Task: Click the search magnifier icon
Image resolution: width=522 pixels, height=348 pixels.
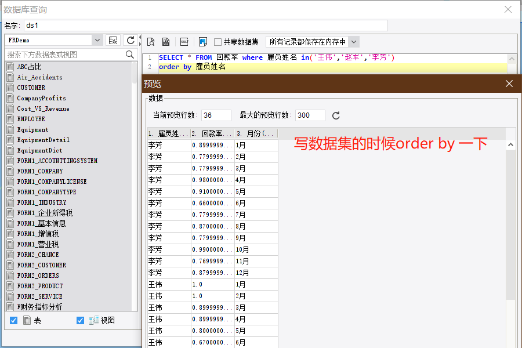Action: (x=130, y=55)
